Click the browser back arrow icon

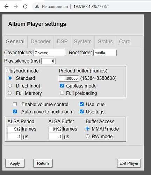(7, 7)
